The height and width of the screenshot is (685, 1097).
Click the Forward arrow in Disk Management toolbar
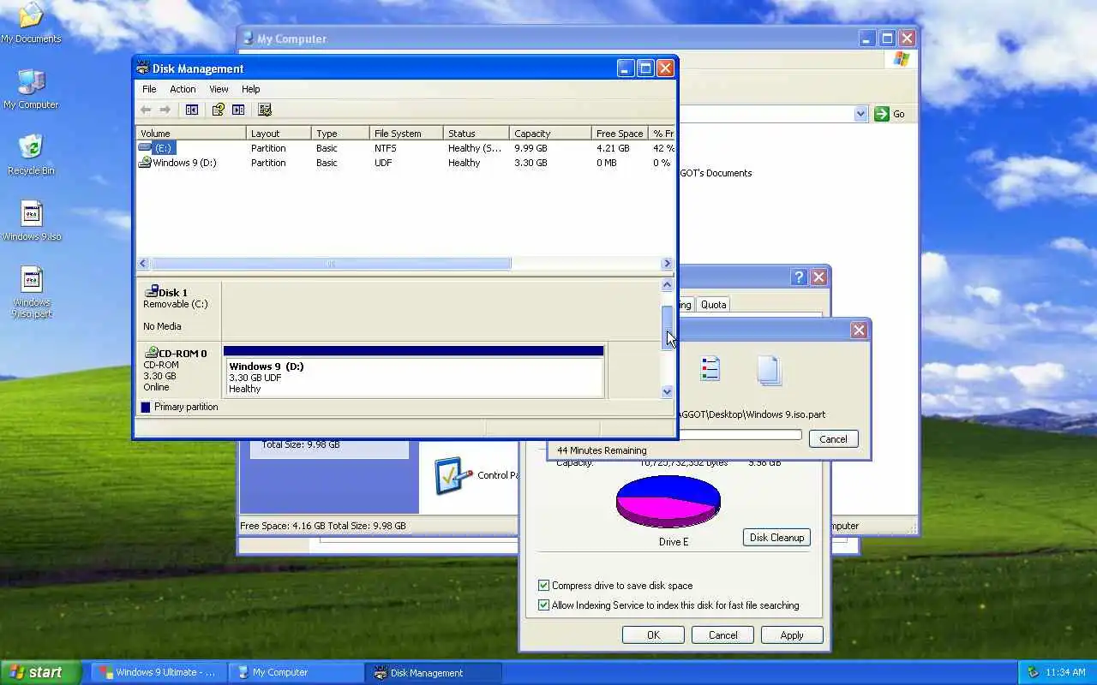pyautogui.click(x=165, y=110)
